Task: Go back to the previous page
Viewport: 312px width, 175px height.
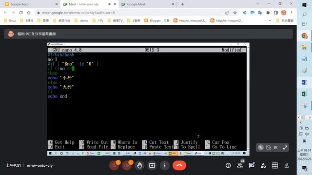Action: (x=5, y=13)
